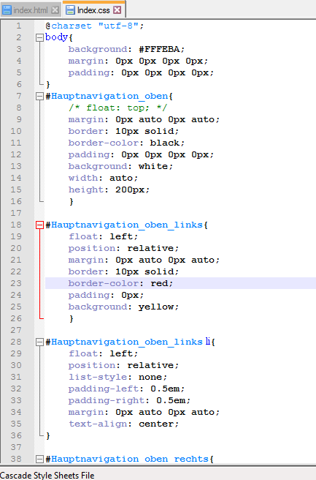Switch to the index.html tab
This screenshot has width=316, height=480.
tap(30, 10)
